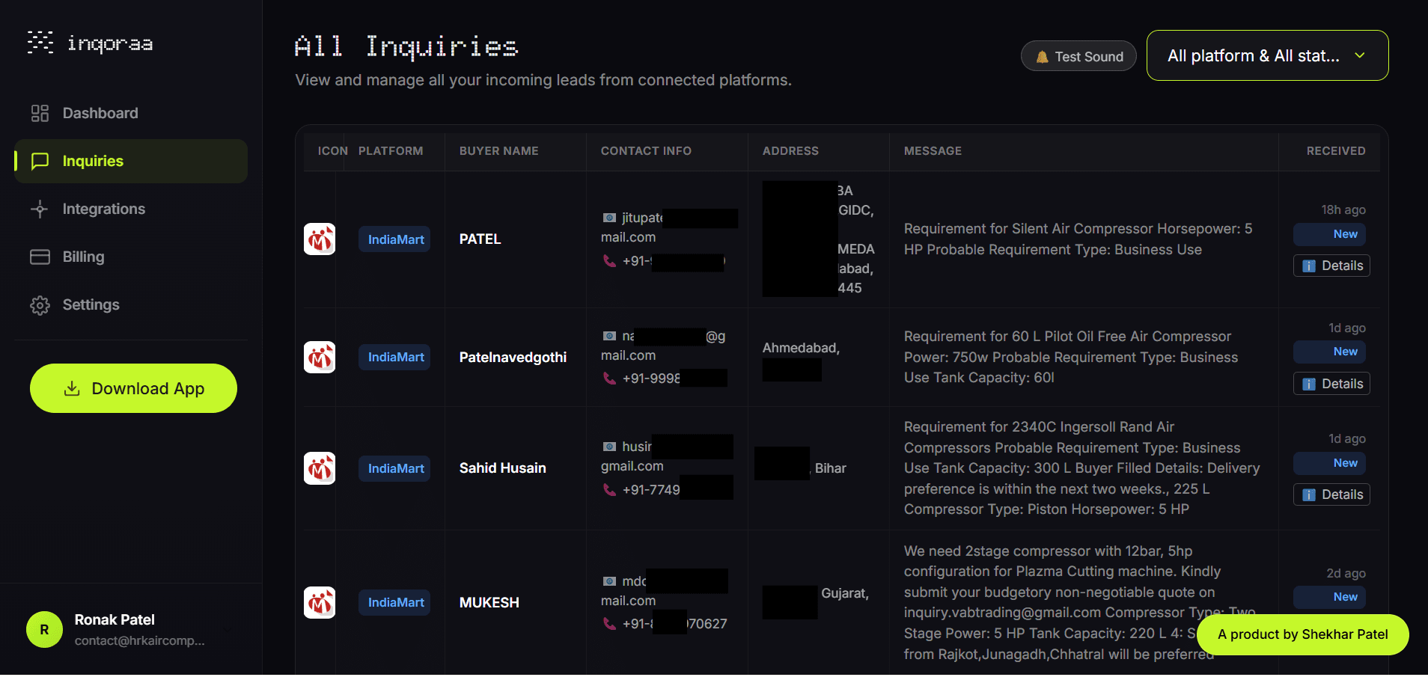Click the Test Sound bell button
The width and height of the screenshot is (1428, 677).
(1078, 56)
